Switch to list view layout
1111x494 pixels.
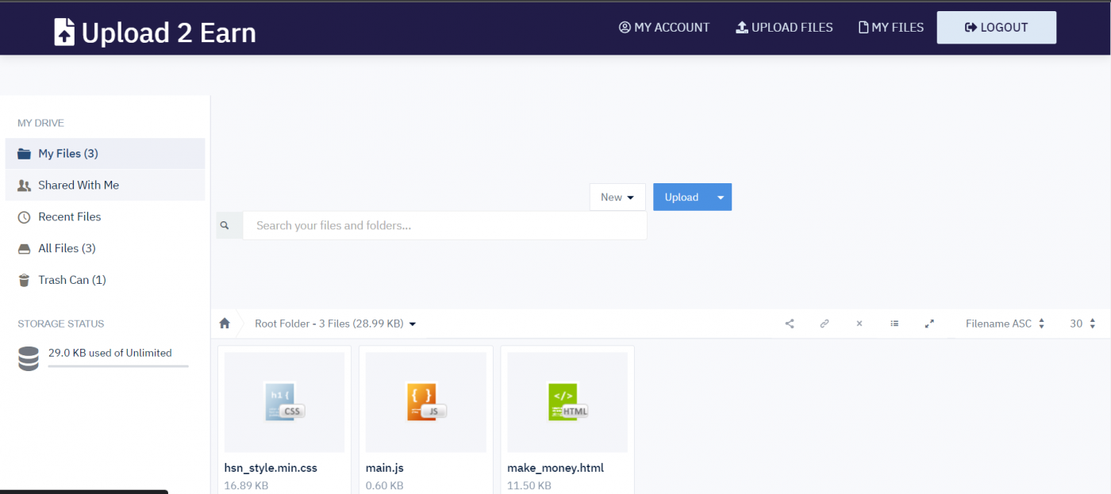(x=894, y=324)
